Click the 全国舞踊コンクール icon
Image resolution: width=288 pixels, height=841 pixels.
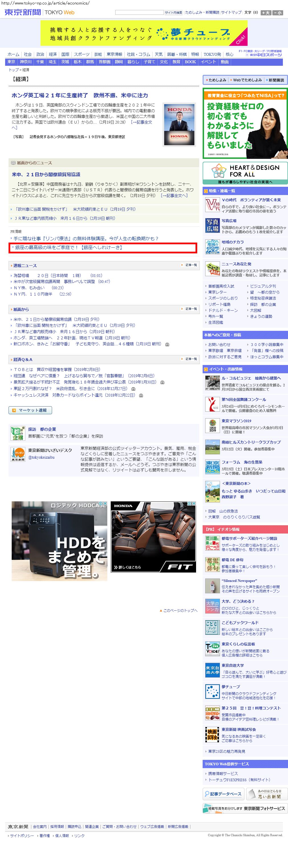click(212, 405)
